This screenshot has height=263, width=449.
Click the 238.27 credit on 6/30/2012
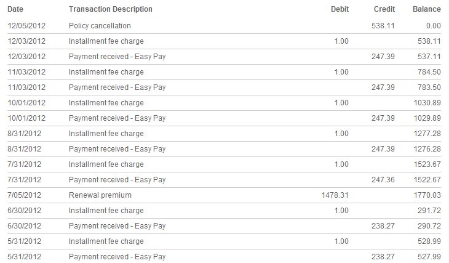pyautogui.click(x=383, y=226)
